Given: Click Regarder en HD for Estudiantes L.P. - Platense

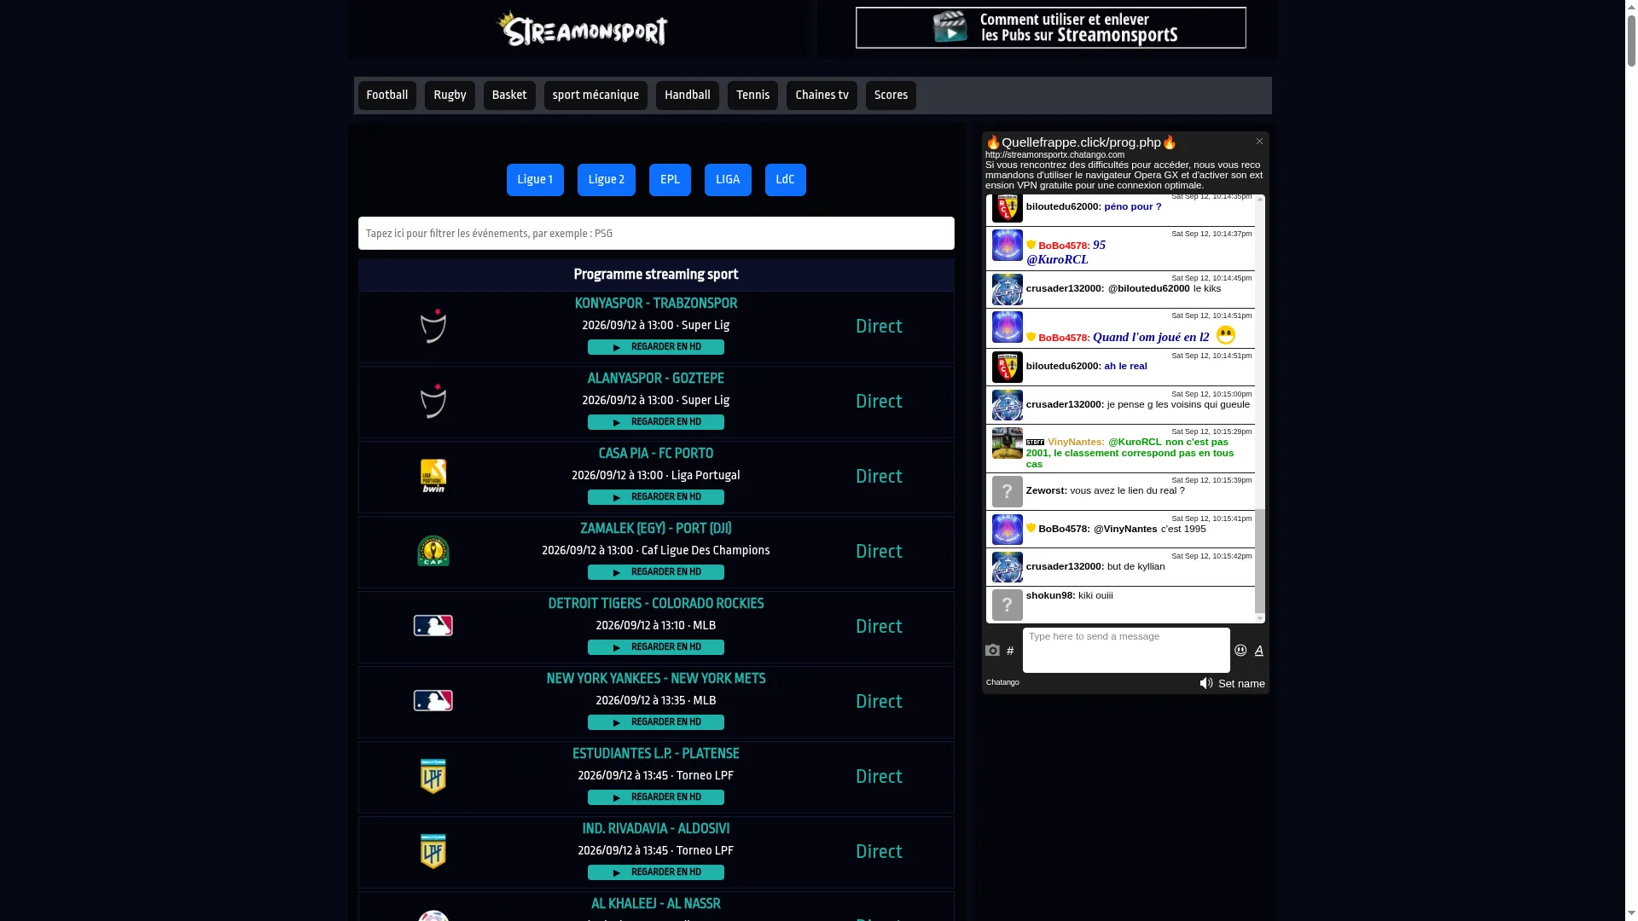Looking at the screenshot, I should pyautogui.click(x=656, y=797).
